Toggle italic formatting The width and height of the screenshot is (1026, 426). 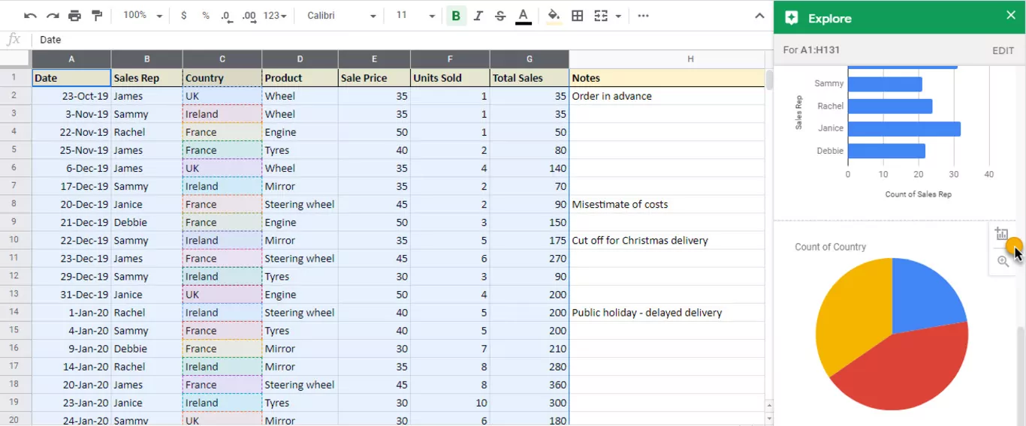tap(478, 16)
